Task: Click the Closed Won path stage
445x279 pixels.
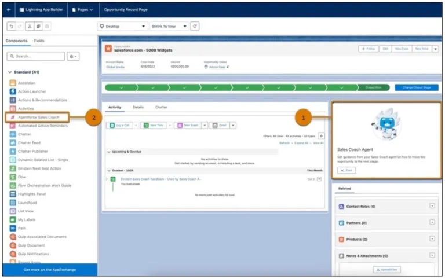Action: pyautogui.click(x=373, y=87)
